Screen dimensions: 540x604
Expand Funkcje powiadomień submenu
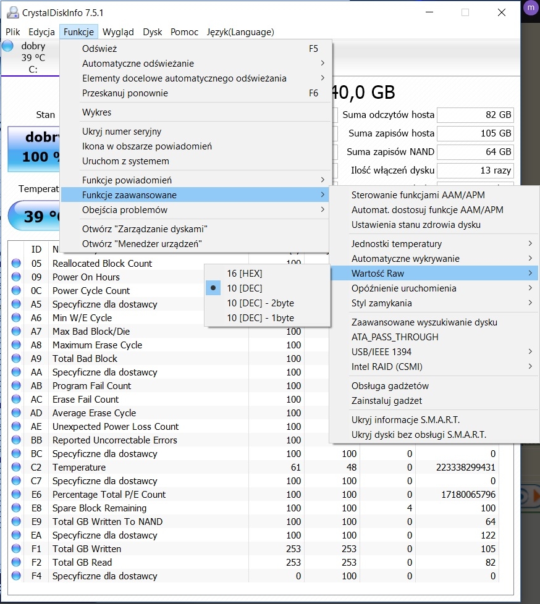coord(196,180)
